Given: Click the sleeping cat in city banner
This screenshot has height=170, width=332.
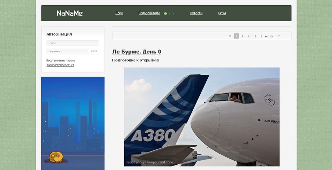Looking at the screenshot, I should [x=56, y=157].
